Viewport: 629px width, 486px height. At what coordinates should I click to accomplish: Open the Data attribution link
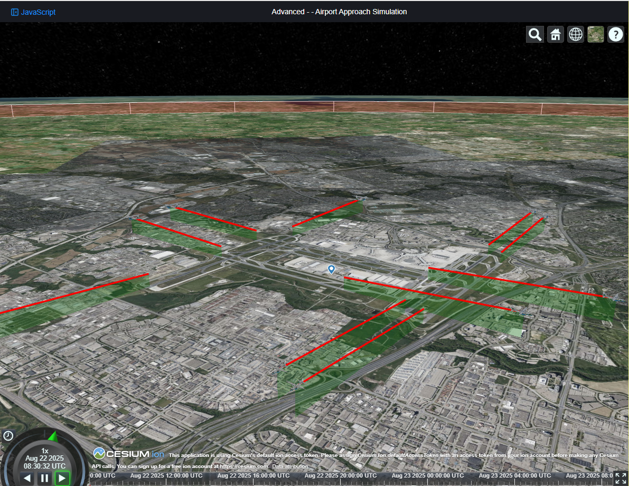[290, 466]
